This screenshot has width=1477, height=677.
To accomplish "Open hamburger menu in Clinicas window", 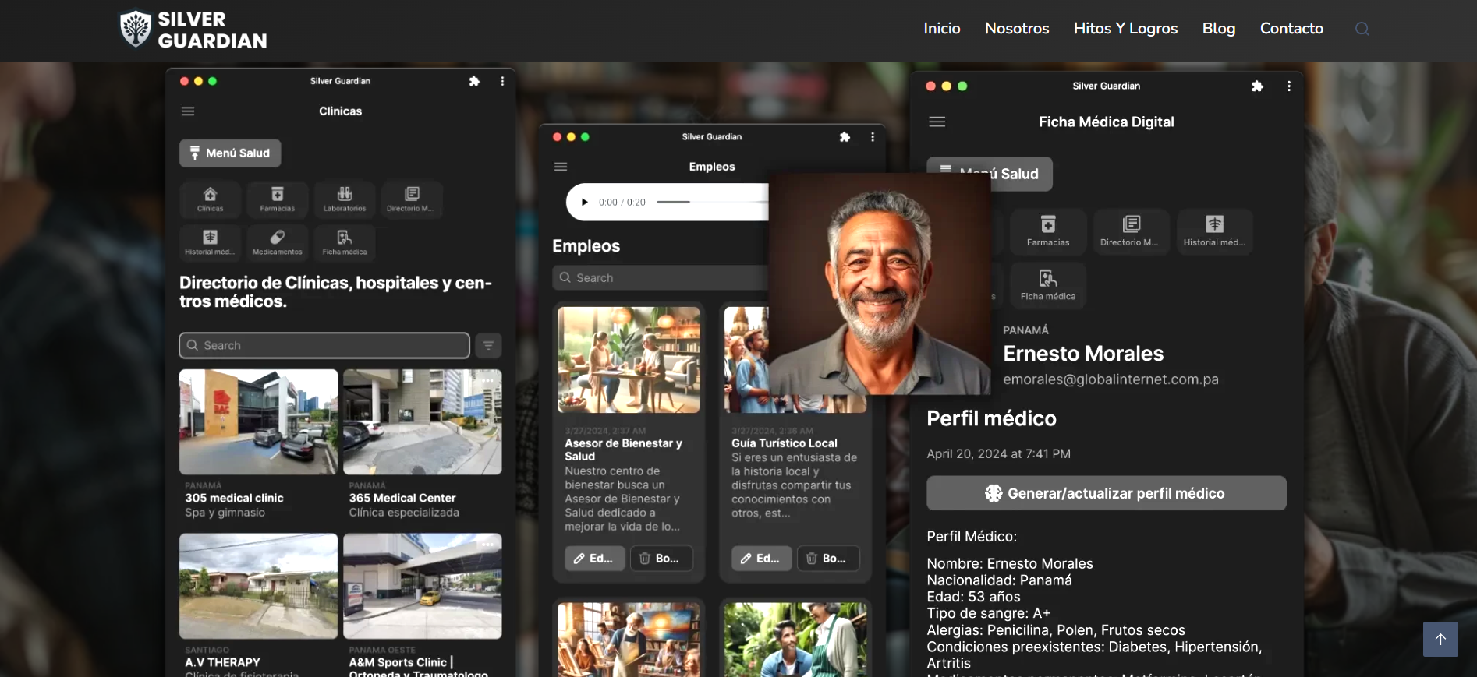I will pyautogui.click(x=188, y=111).
